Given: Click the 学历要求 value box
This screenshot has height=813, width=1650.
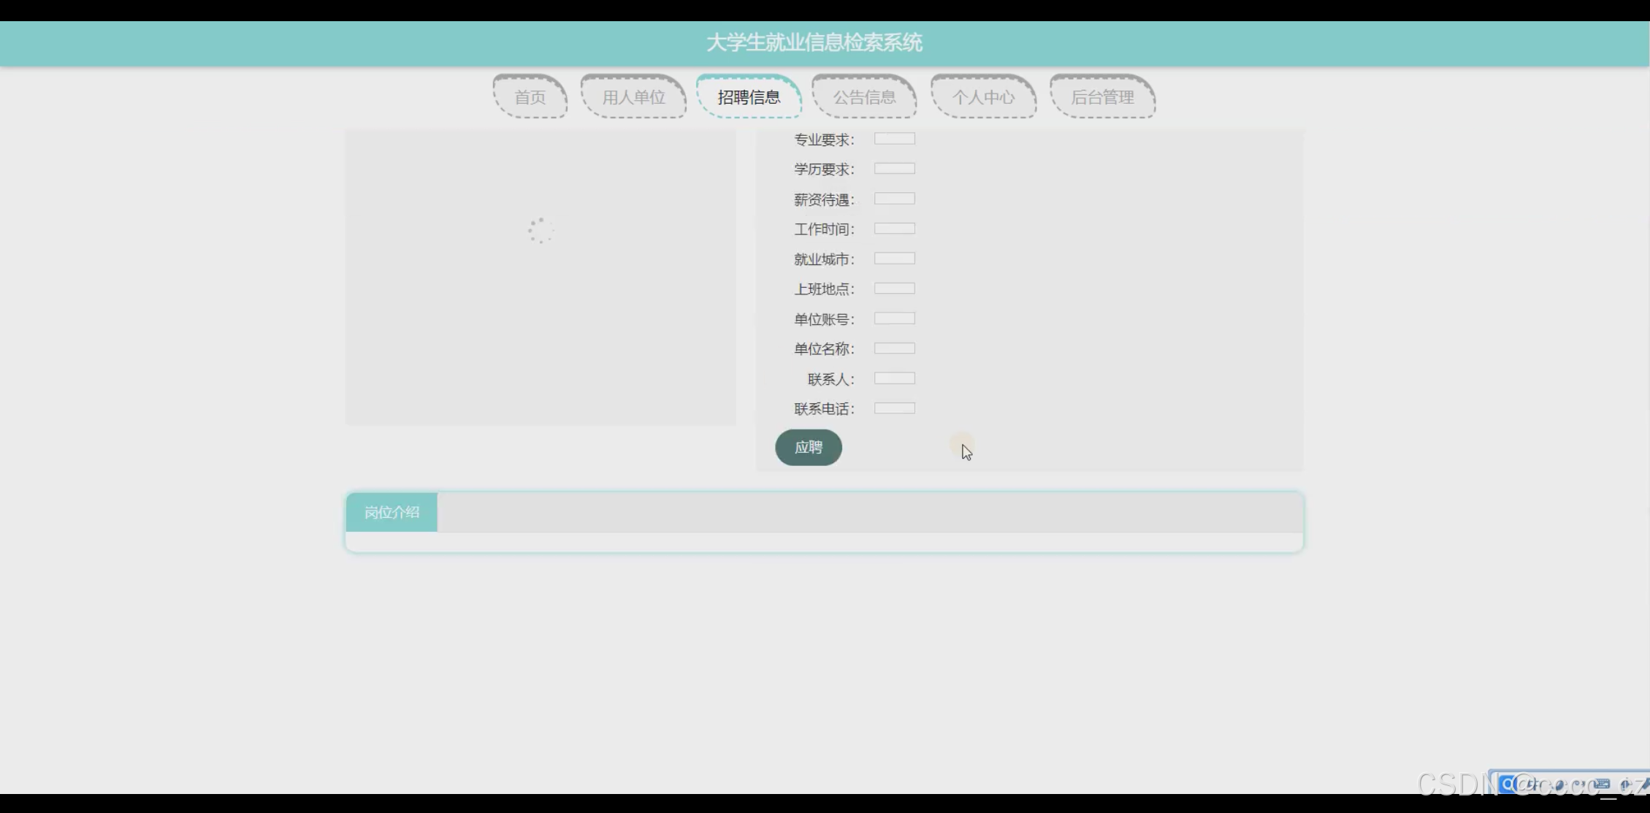Looking at the screenshot, I should tap(894, 169).
